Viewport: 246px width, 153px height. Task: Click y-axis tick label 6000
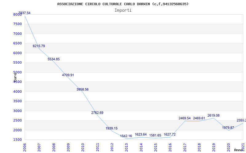[18, 53]
